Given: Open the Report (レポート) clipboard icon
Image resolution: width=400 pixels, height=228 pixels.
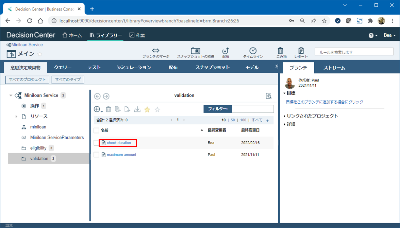Looking at the screenshot, I should pos(301,50).
